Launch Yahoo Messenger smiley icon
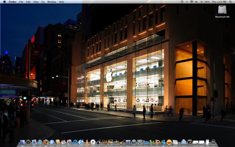The width and height of the screenshot is (235, 147). (169, 142)
